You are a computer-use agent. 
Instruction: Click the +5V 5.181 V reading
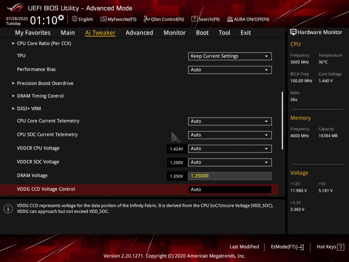pyautogui.click(x=326, y=191)
